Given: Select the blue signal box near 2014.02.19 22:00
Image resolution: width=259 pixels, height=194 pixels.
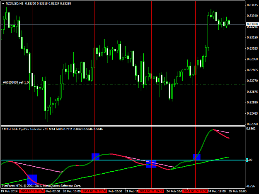Looking at the screenshot, I should (x=32, y=180).
